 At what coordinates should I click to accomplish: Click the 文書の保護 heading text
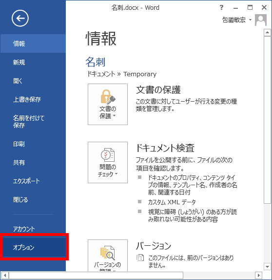click(158, 89)
